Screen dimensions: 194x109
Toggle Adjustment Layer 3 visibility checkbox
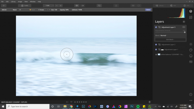156,27
